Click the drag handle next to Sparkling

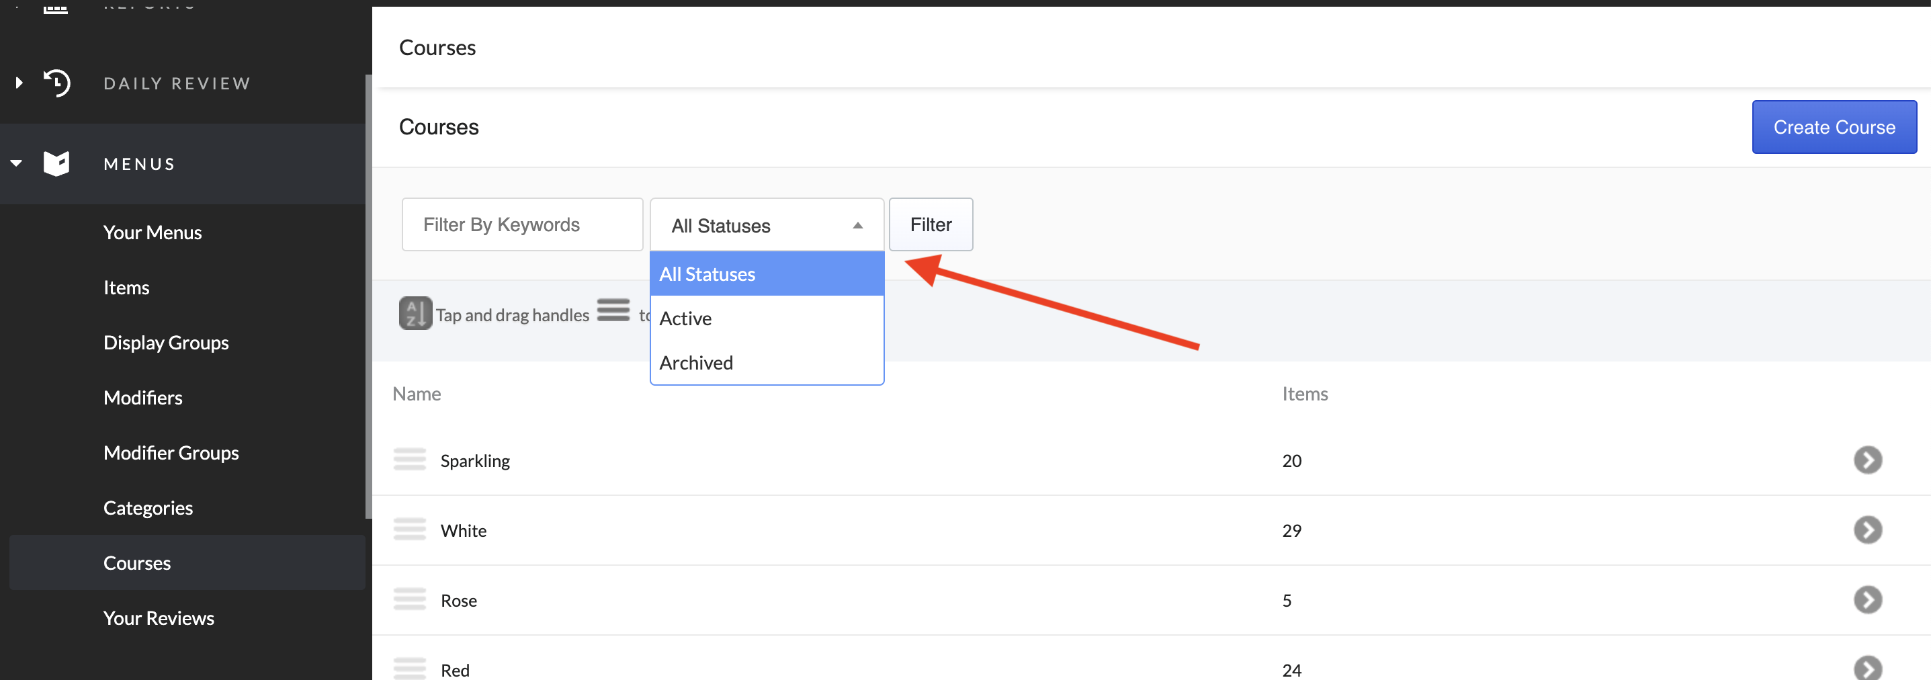(410, 460)
